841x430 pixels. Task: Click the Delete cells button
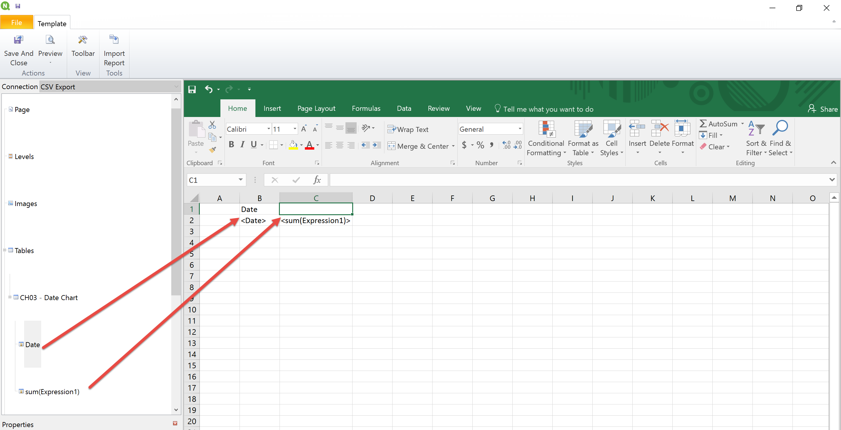(x=659, y=136)
